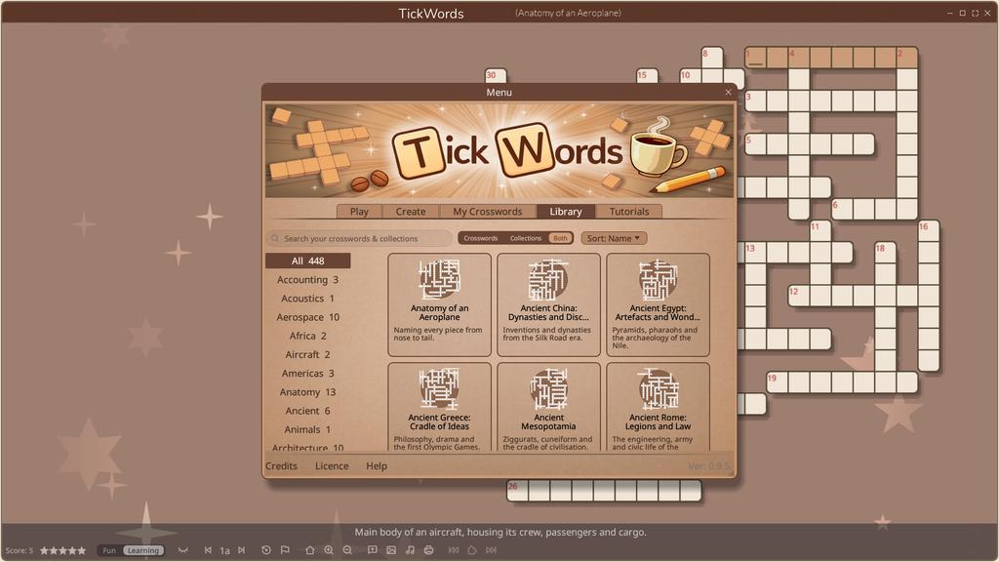Image resolution: width=999 pixels, height=562 pixels.
Task: Select the Aircraft 2 category
Action: pyautogui.click(x=307, y=355)
